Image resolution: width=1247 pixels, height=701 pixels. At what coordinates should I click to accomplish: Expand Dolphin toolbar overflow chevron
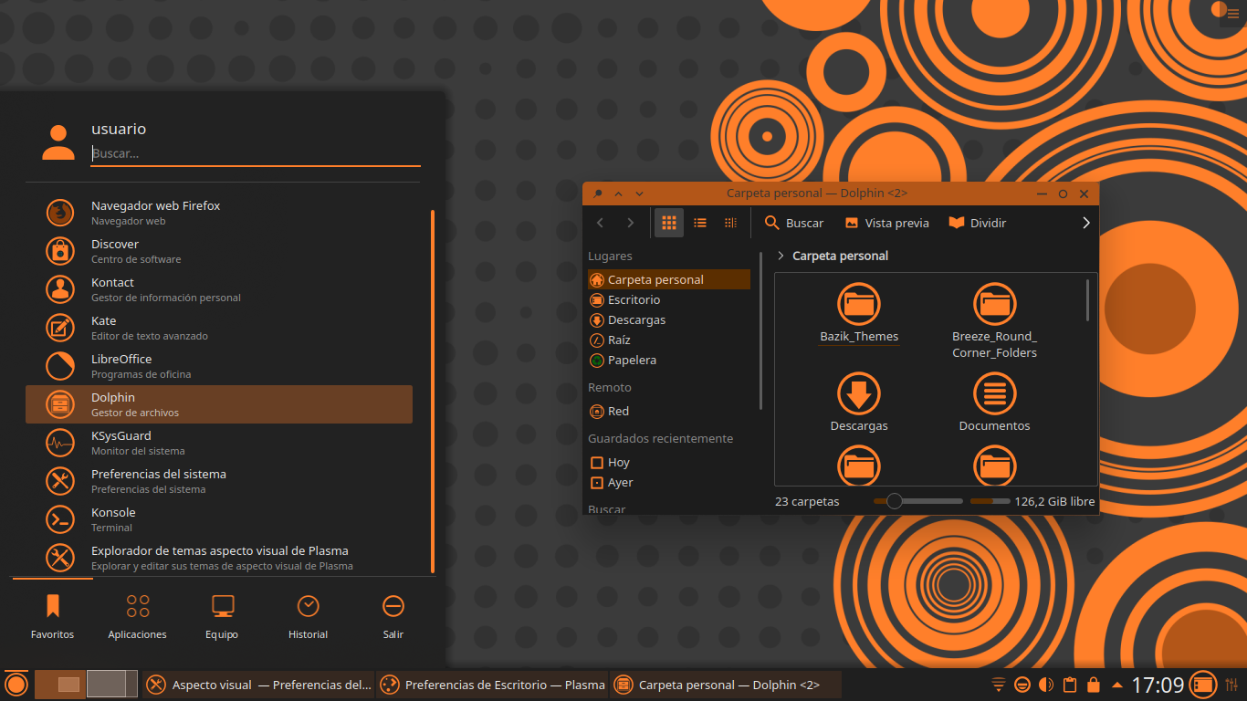(1085, 223)
